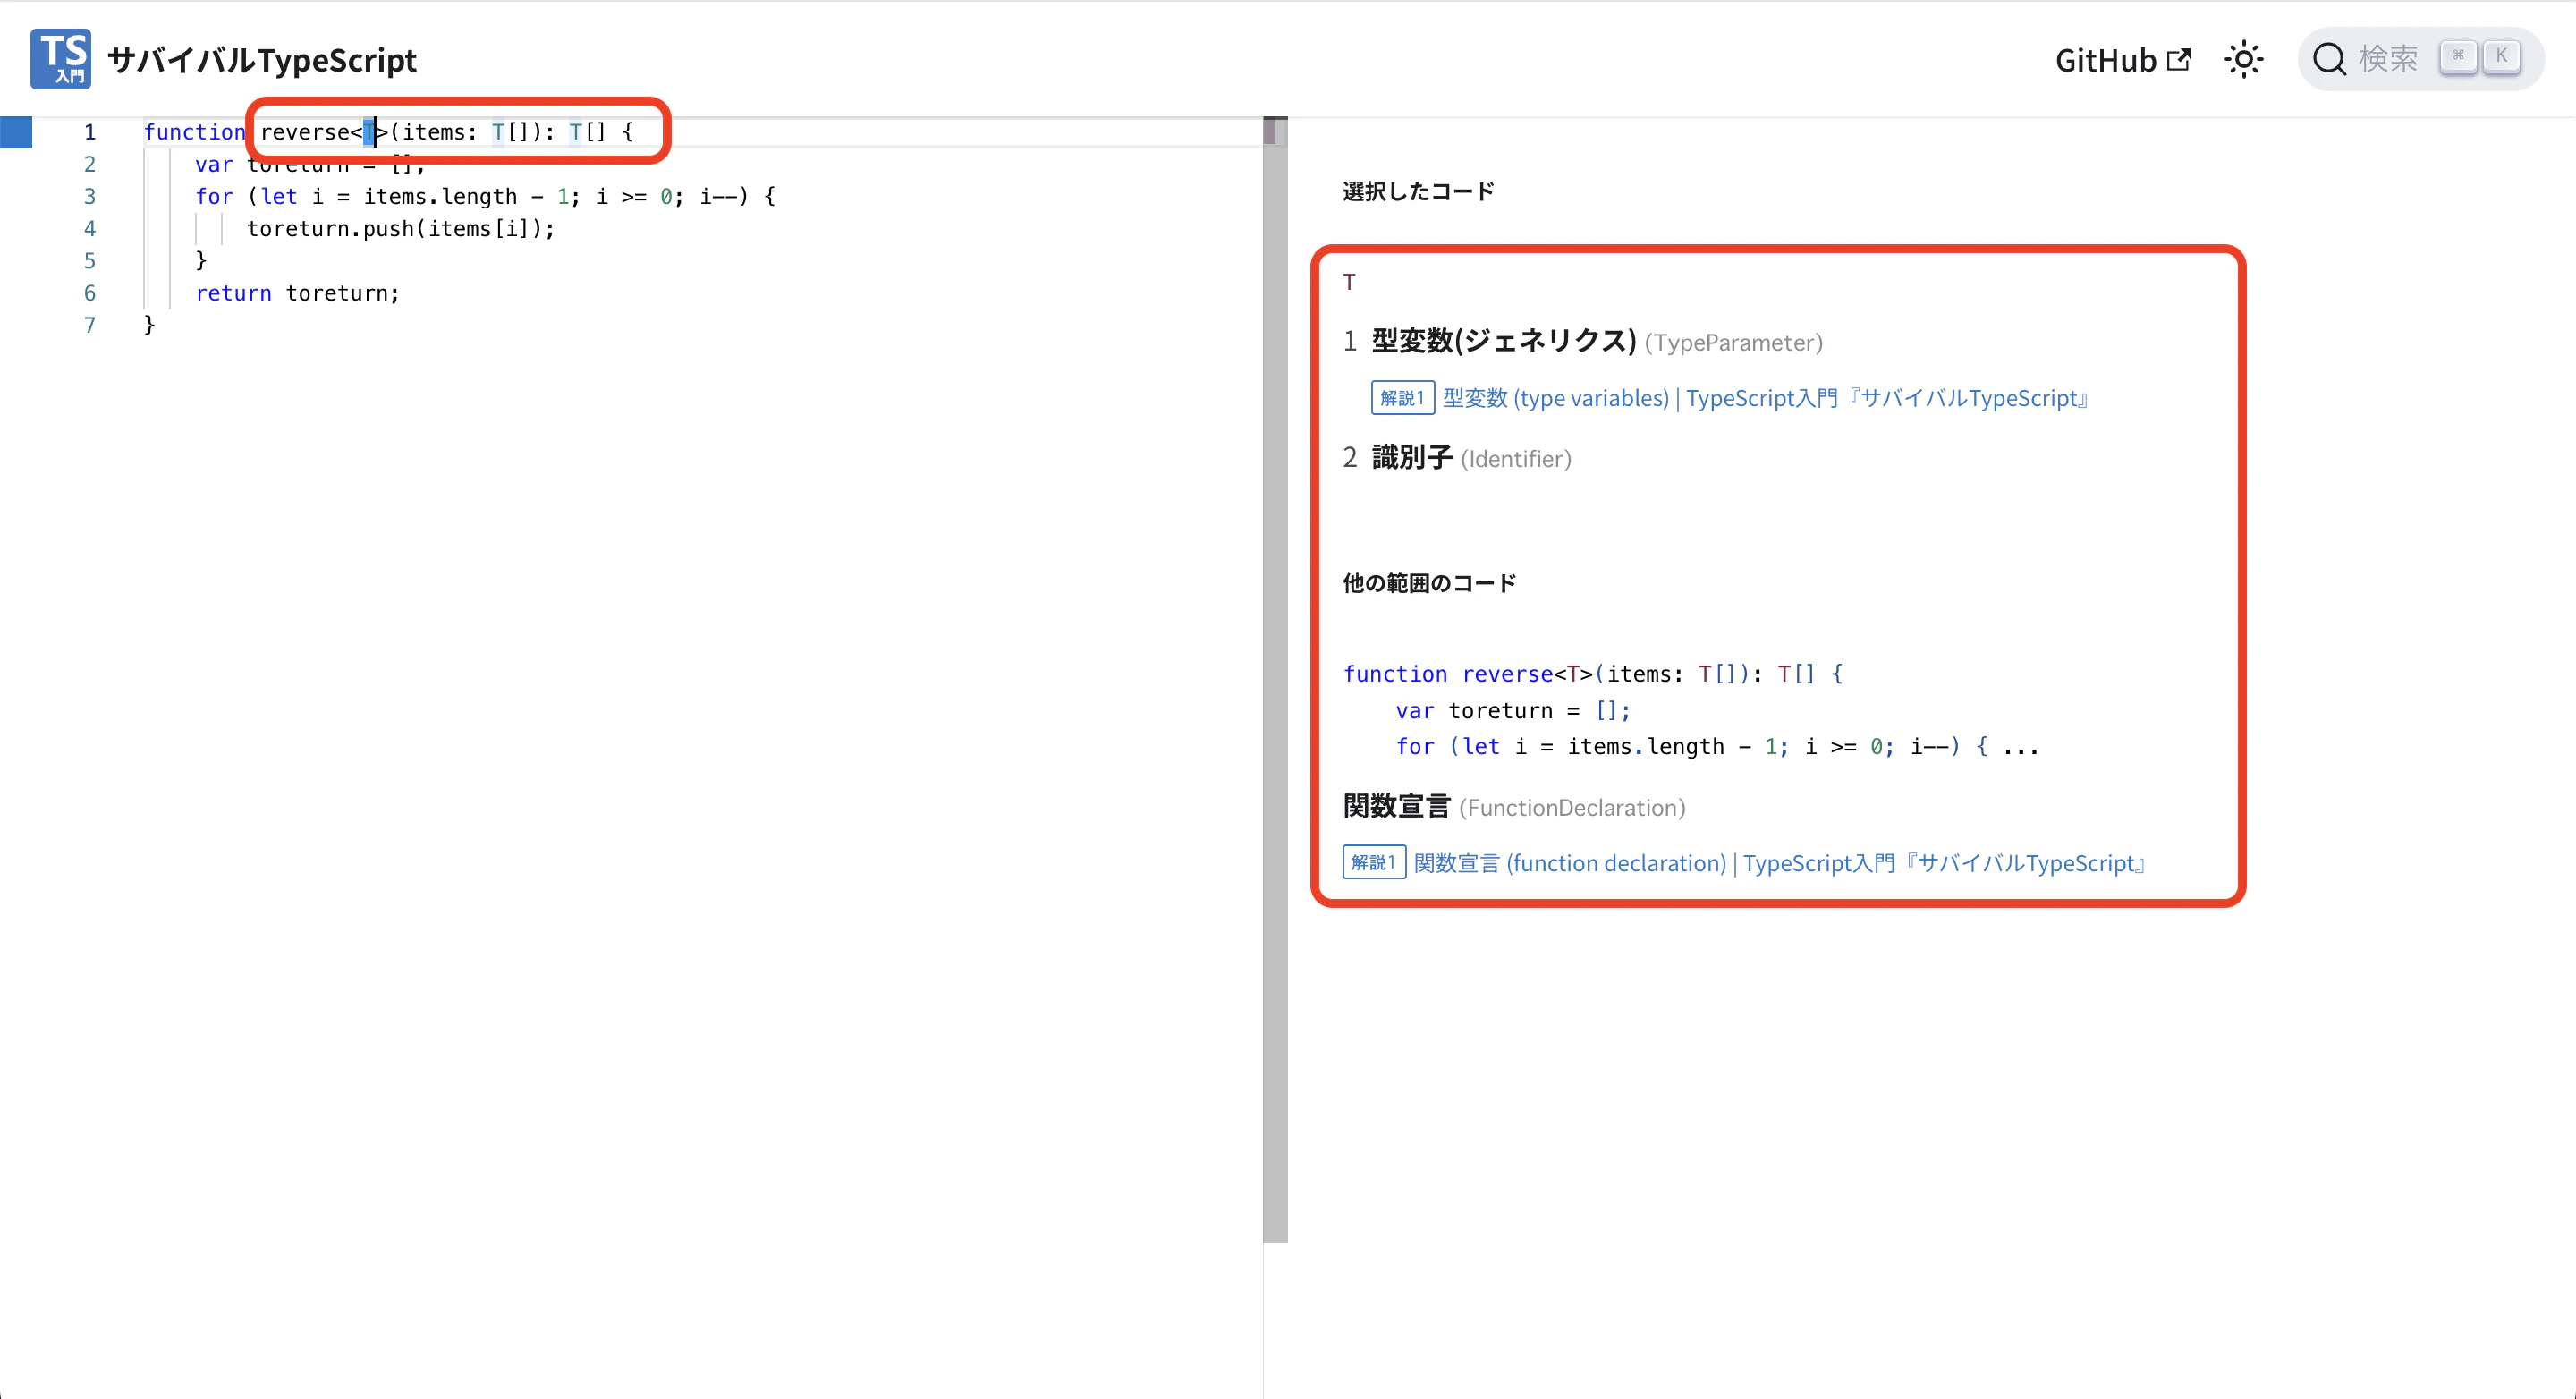Click the magnifier icon in the search box
This screenshot has height=1399, width=2576.
coord(2330,59)
